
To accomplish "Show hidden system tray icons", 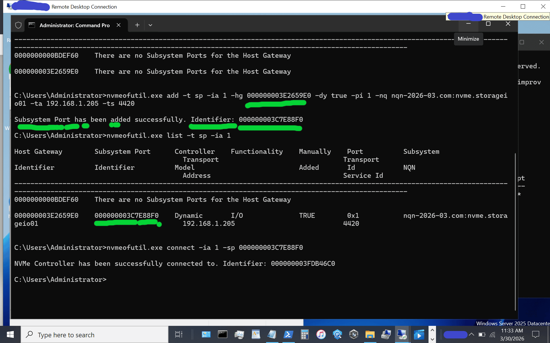I will 472,334.
